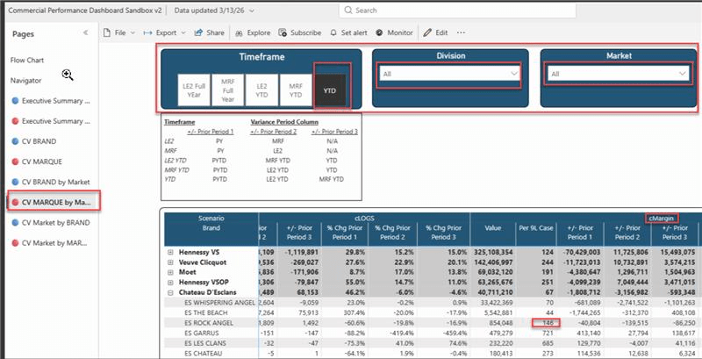Click the Search input box
This screenshot has height=359, width=702.
457,10
